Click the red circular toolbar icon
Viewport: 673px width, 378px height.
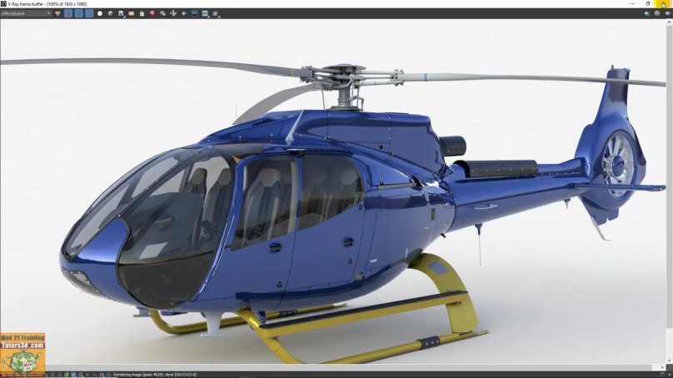click(152, 14)
